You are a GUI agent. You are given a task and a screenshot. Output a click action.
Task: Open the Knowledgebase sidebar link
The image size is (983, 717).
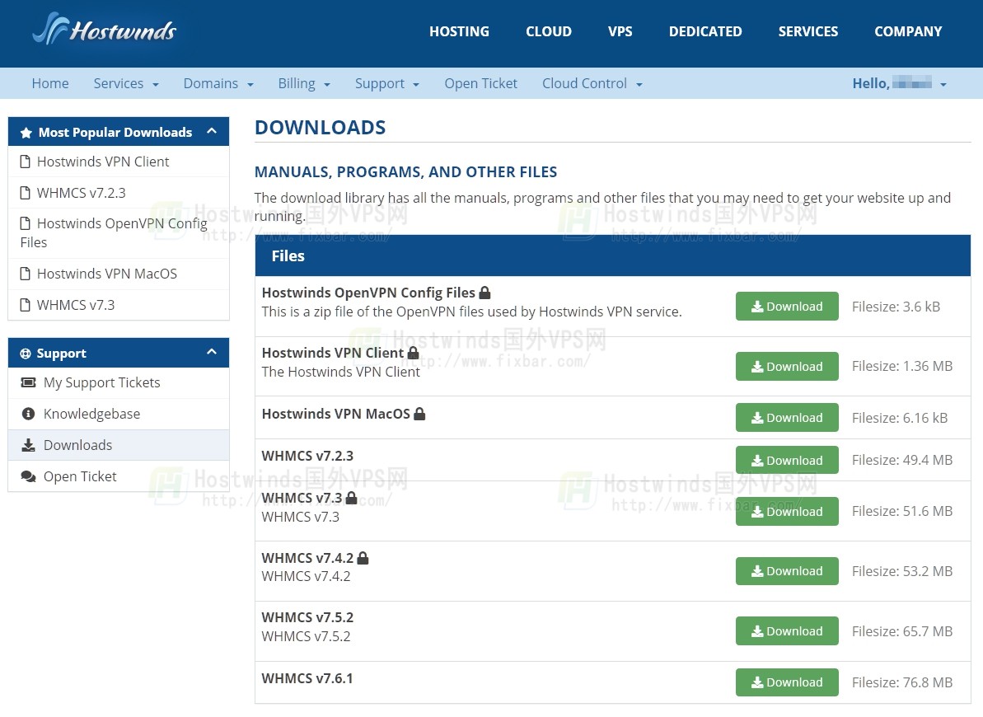click(119, 414)
